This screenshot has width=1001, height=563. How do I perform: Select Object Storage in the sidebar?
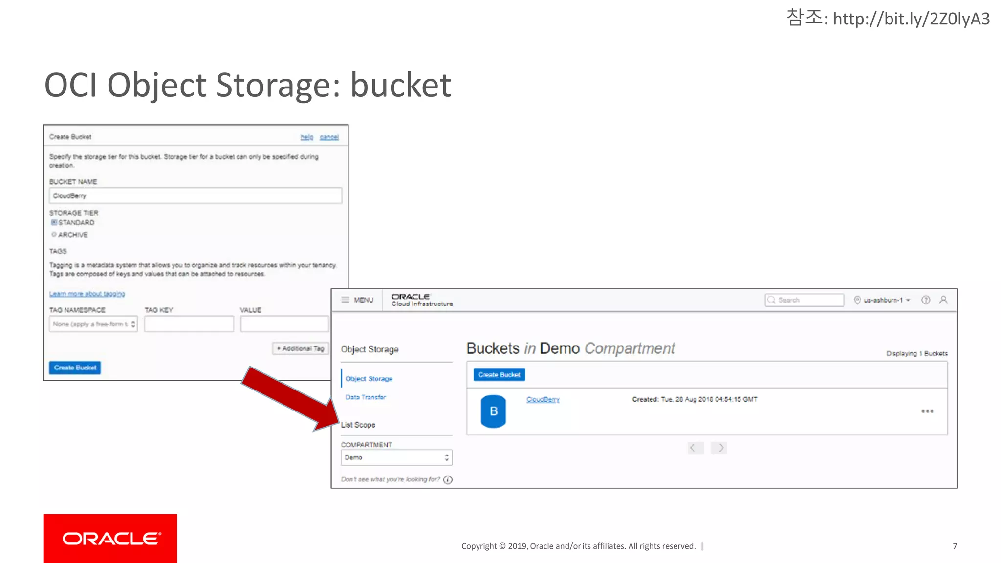click(x=369, y=379)
